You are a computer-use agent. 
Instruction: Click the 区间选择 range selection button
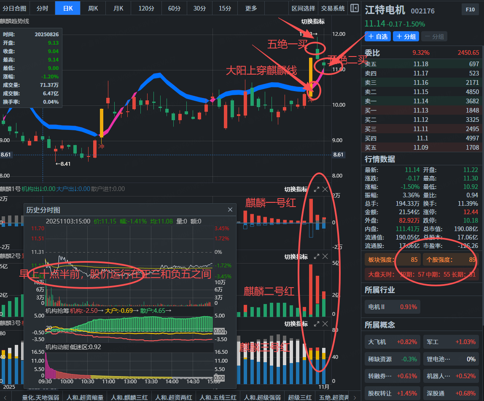(303, 8)
